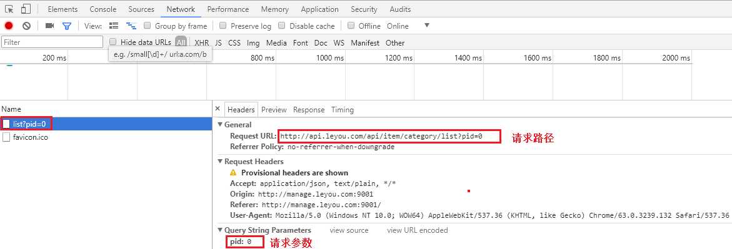
Task: Filter requests by All types
Action: coord(181,42)
